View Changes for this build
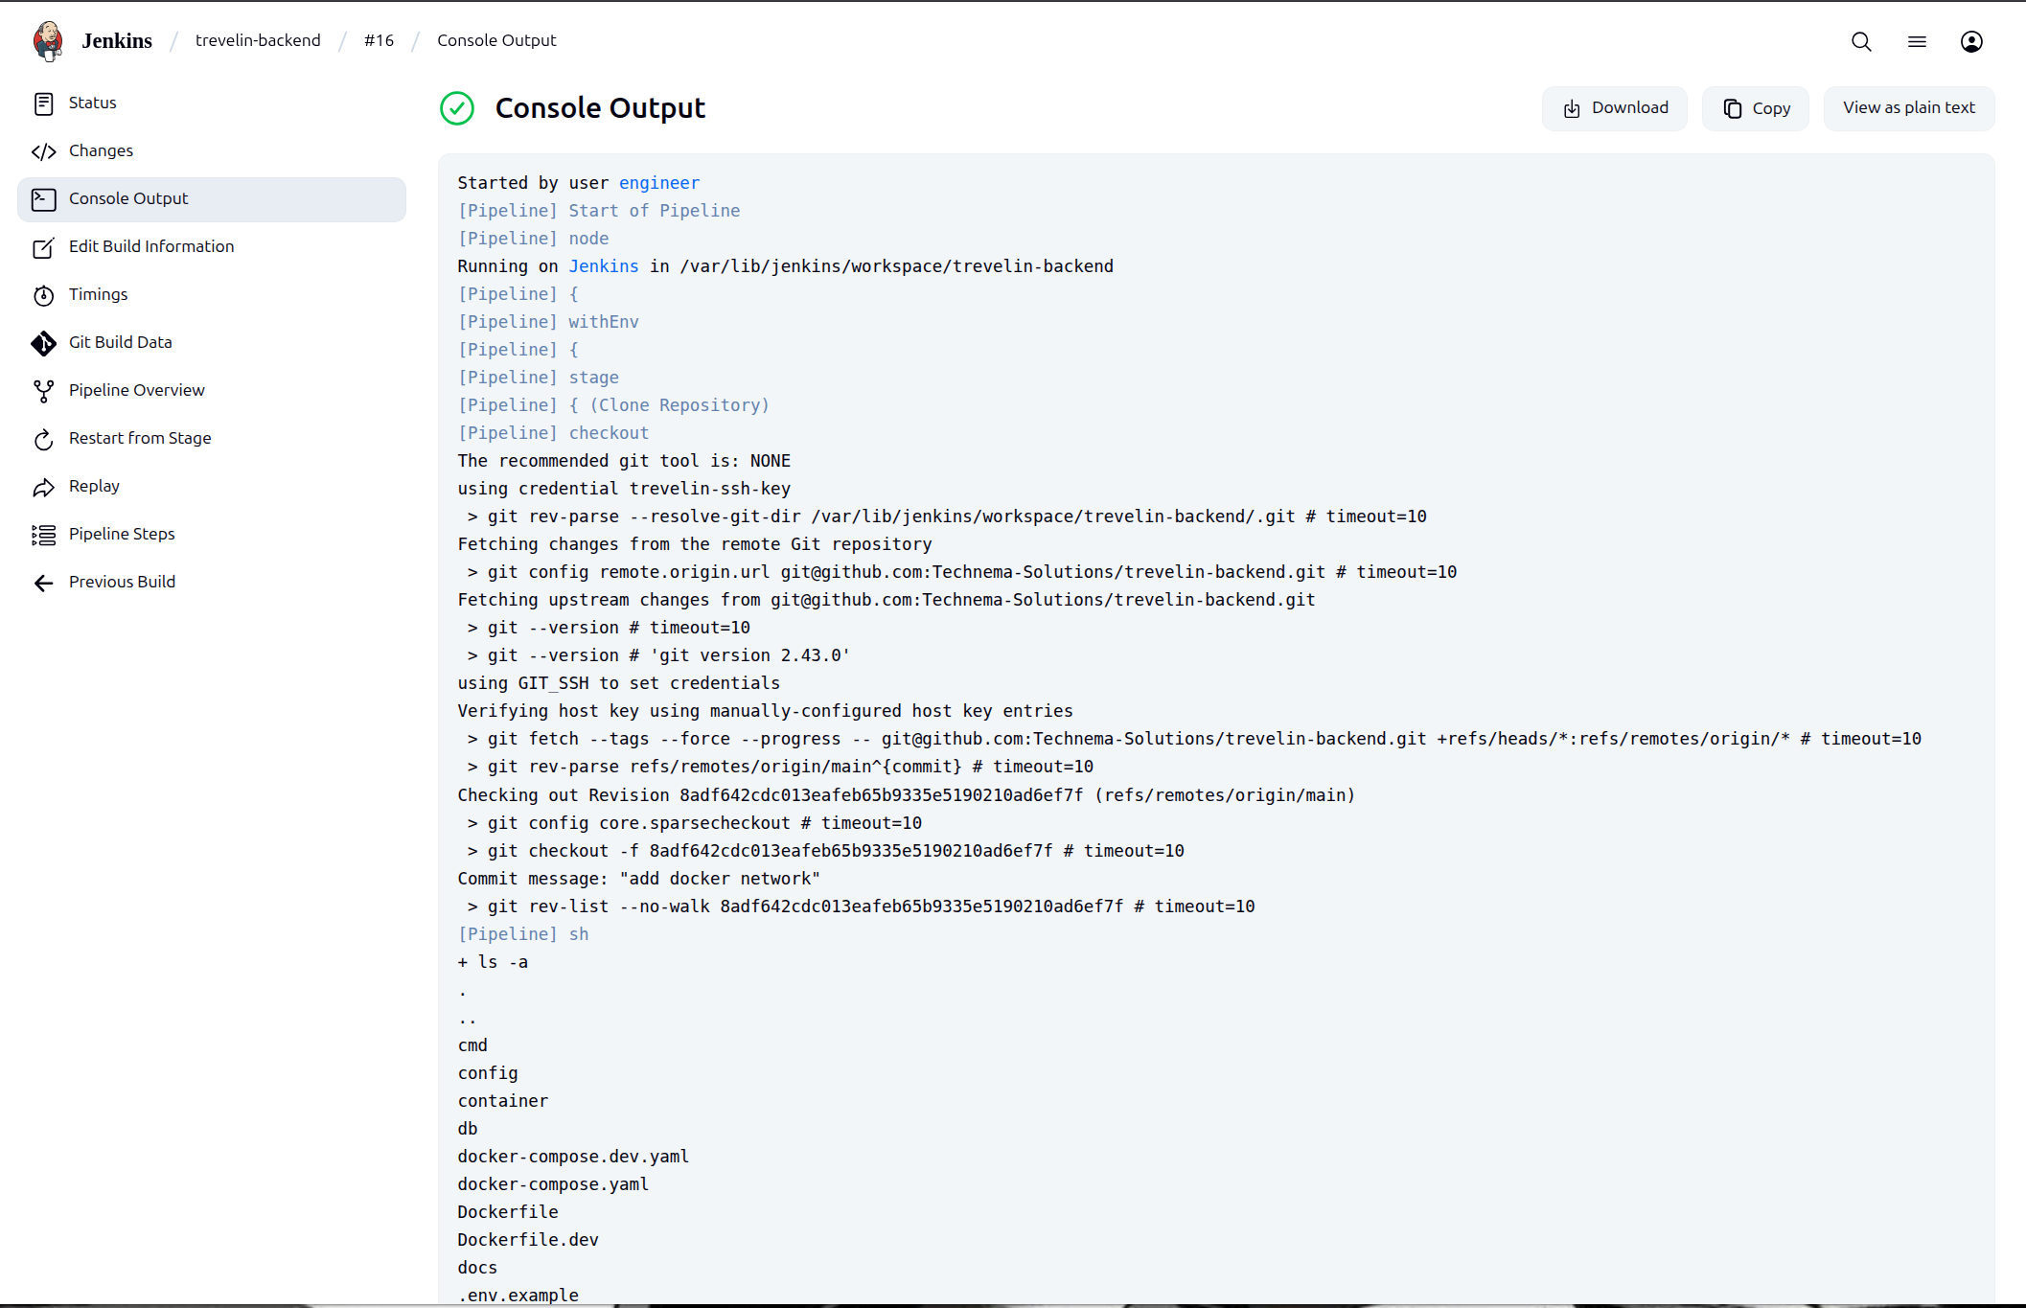The width and height of the screenshot is (2026, 1308). (100, 150)
